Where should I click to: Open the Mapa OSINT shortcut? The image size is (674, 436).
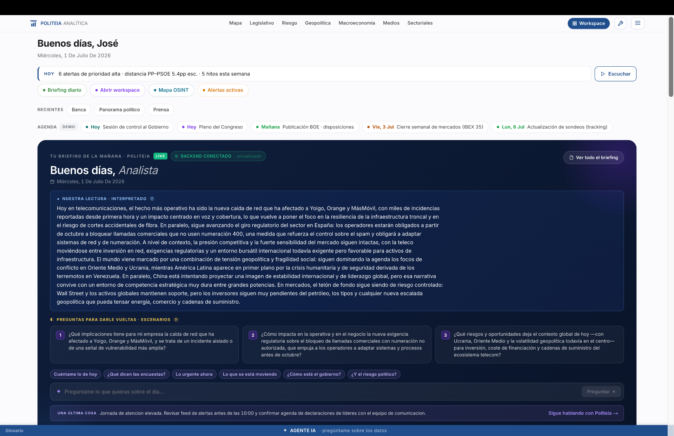coord(171,90)
